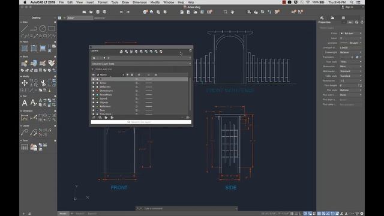Toggle visibility of Objects layer
The image size is (384, 216).
click(x=94, y=103)
